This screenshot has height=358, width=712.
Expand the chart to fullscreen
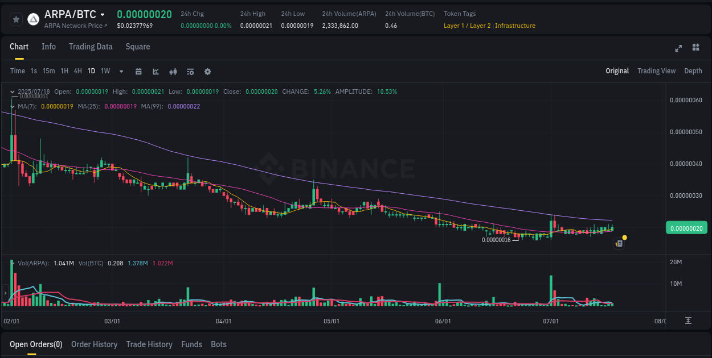tap(678, 48)
